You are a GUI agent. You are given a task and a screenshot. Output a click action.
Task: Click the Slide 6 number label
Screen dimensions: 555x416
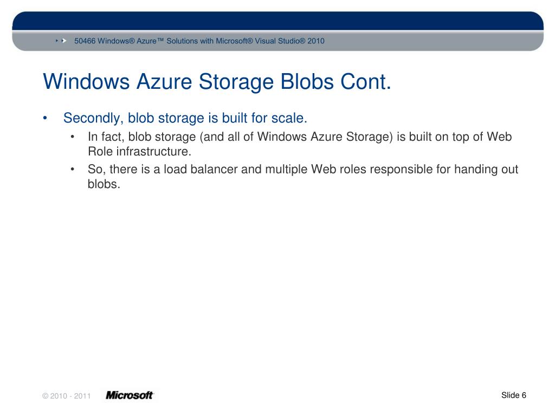pyautogui.click(x=514, y=395)
